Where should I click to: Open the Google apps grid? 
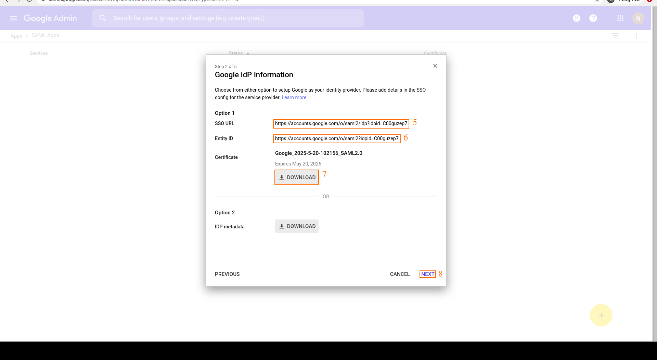pos(620,18)
